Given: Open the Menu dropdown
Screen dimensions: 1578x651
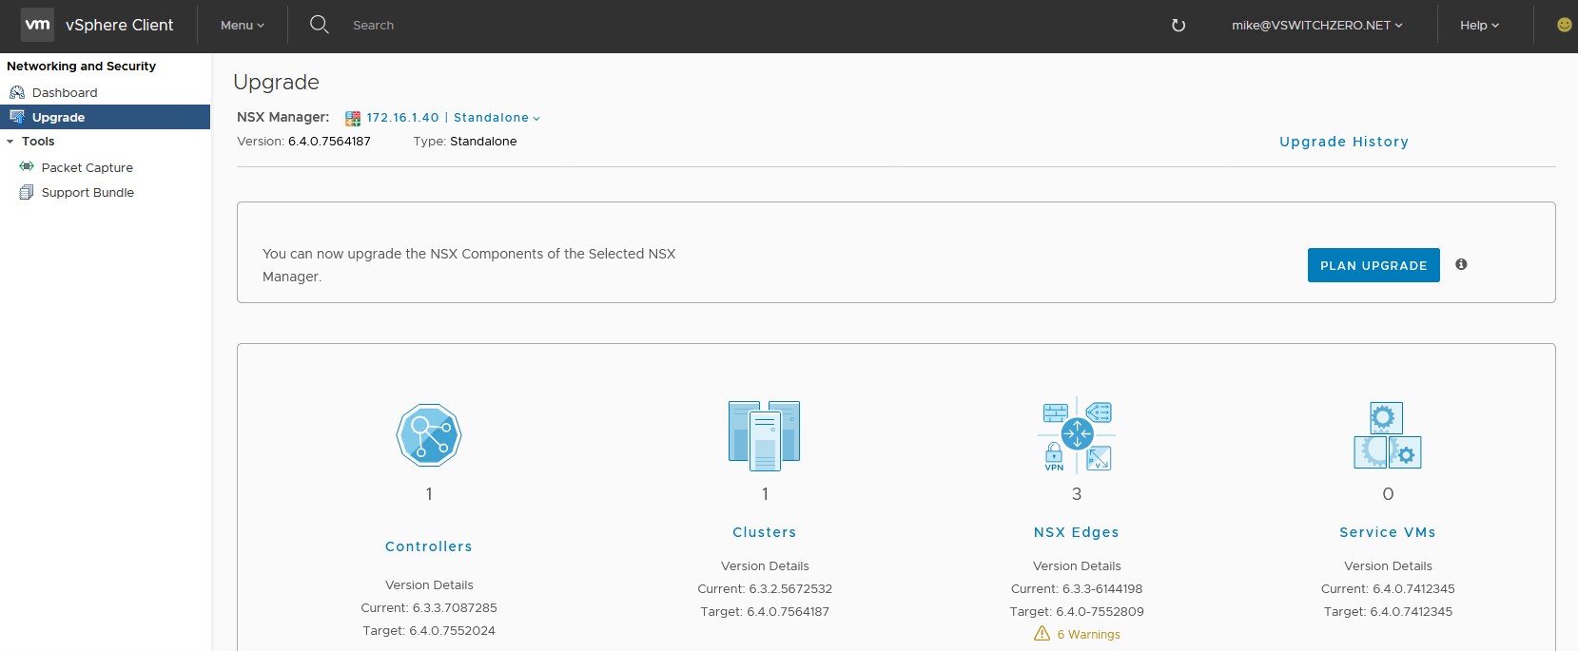Looking at the screenshot, I should [x=243, y=26].
